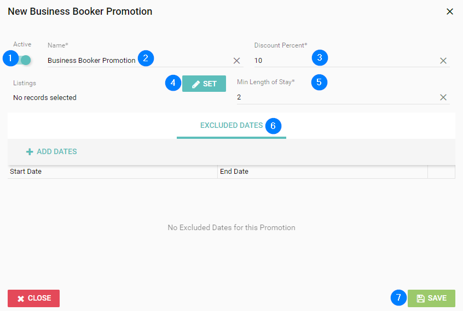
Task: Save the promotion with the SAVE button
Action: click(x=431, y=298)
